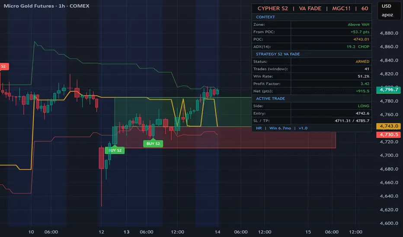The height and width of the screenshot is (237, 403).
Task: Click the 4,600.0 price axis label
Action: click(x=389, y=223)
